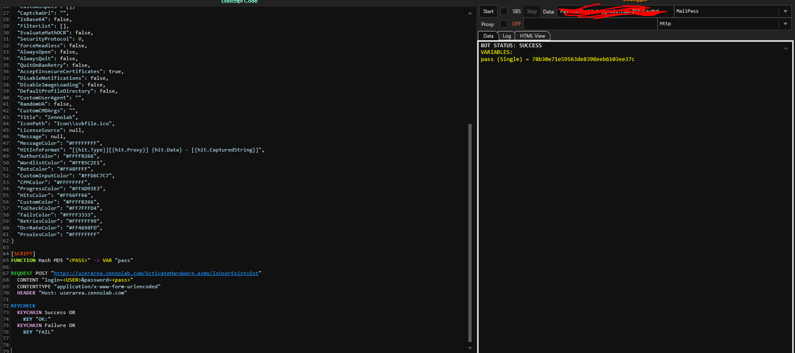
Task: Switch to the HTML View tab
Action: point(532,36)
